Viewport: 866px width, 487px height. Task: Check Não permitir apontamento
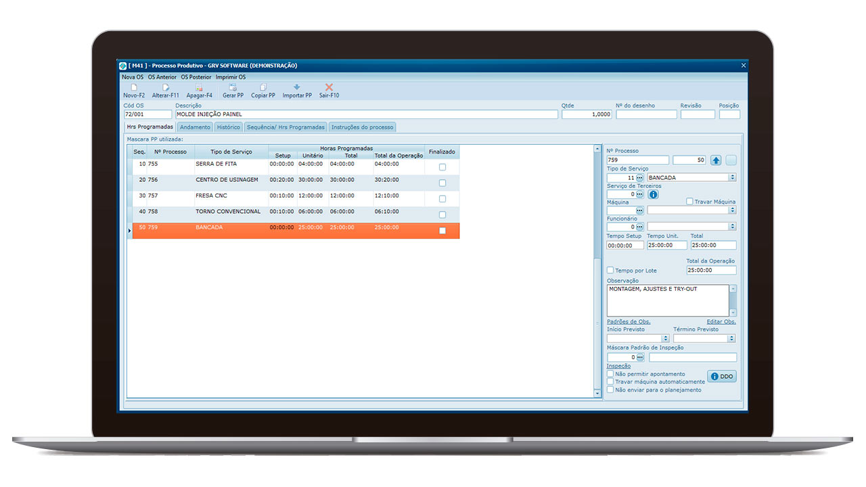click(x=610, y=373)
